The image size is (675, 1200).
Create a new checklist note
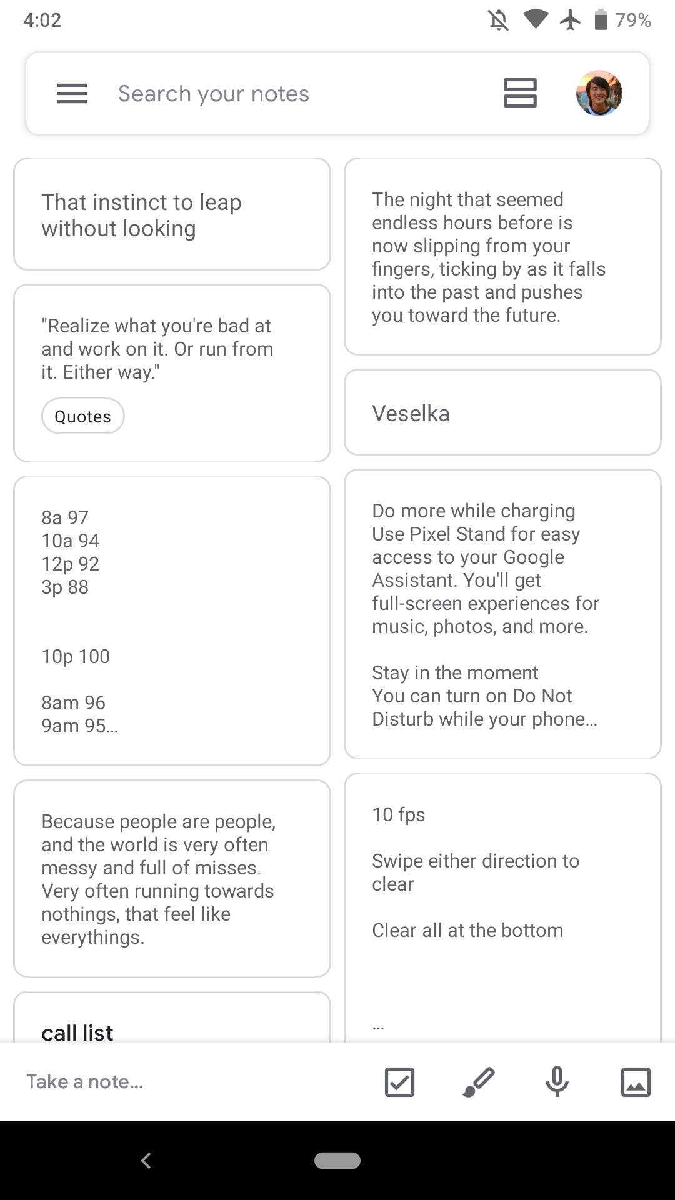click(x=399, y=1082)
